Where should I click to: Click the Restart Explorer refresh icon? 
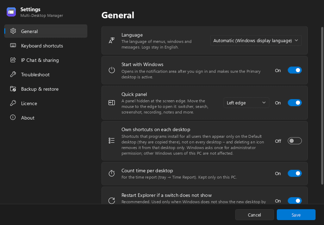tap(112, 200)
